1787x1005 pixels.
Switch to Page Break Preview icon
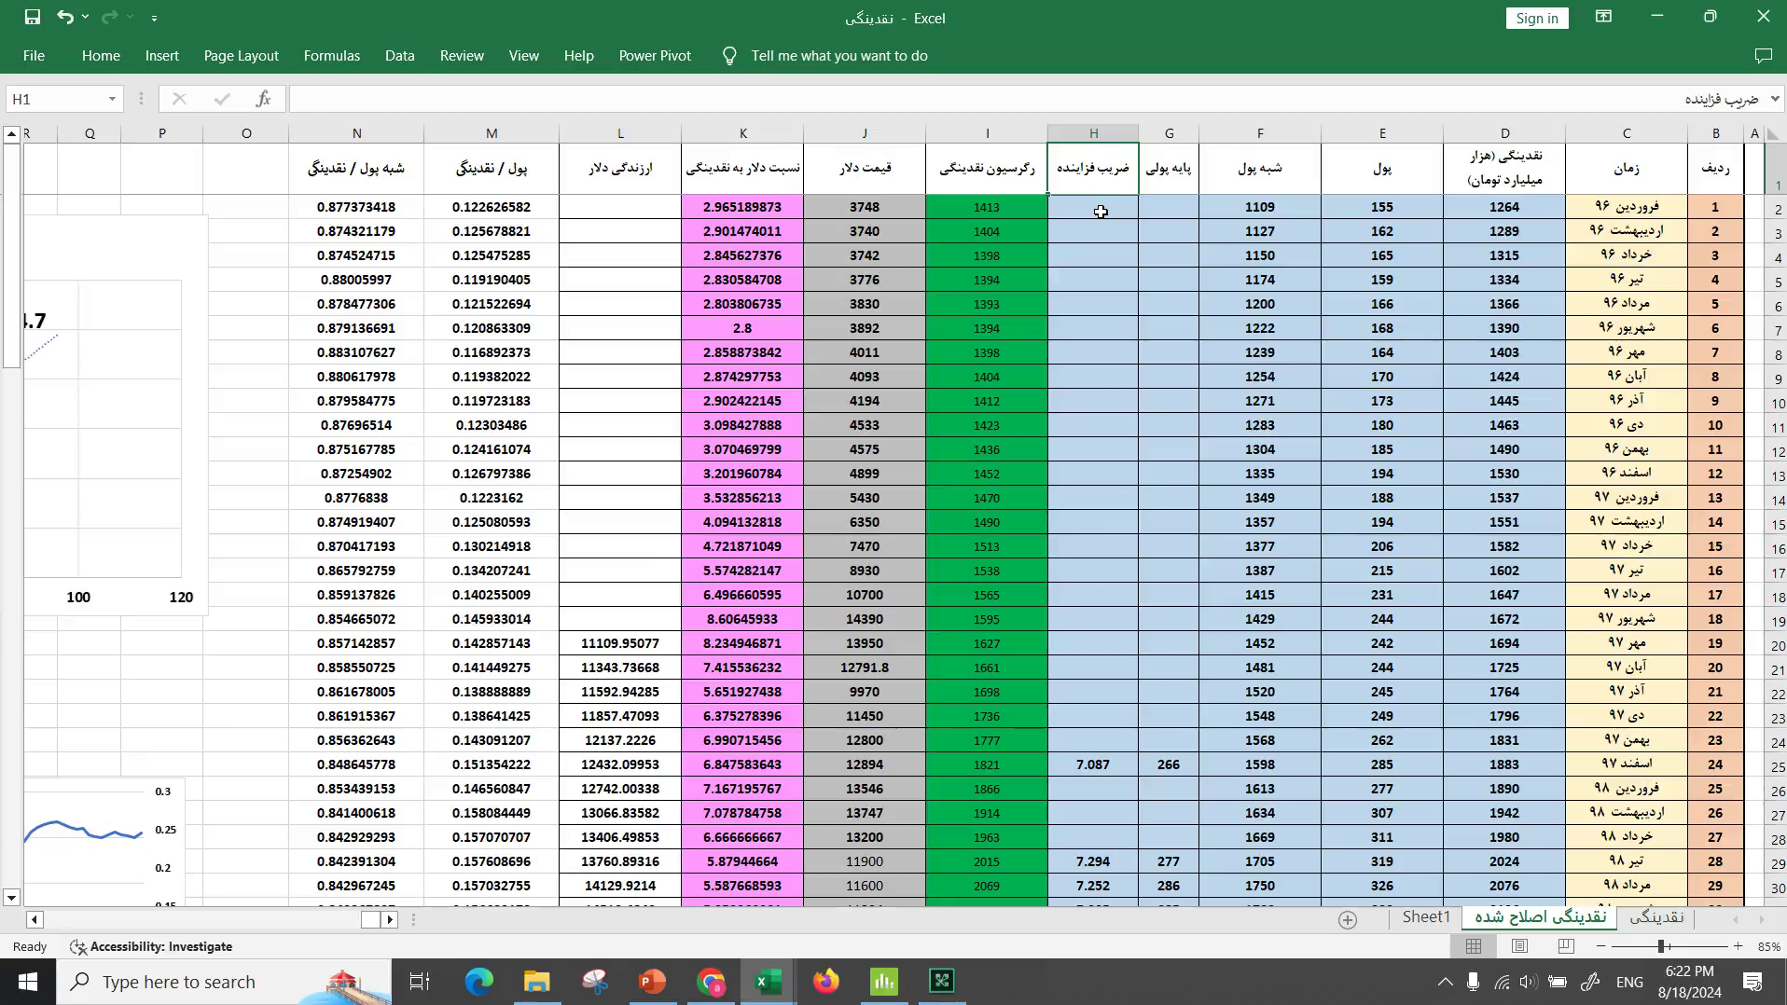1566,946
